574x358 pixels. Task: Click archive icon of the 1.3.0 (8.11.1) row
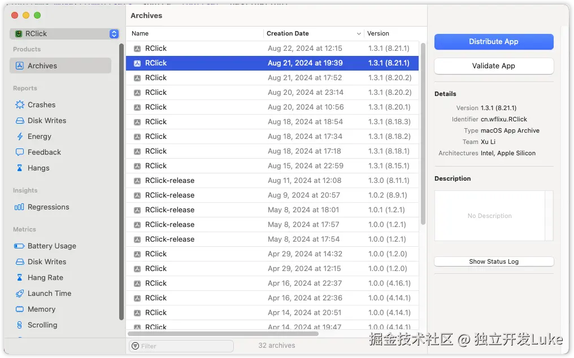pyautogui.click(x=137, y=181)
